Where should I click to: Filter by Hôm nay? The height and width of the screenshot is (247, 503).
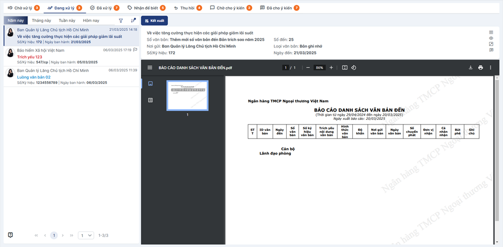click(x=91, y=21)
